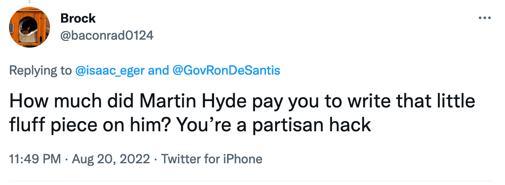Click the word 'and' between the mentions
Image resolution: width=505 pixels, height=185 pixels.
158,70
